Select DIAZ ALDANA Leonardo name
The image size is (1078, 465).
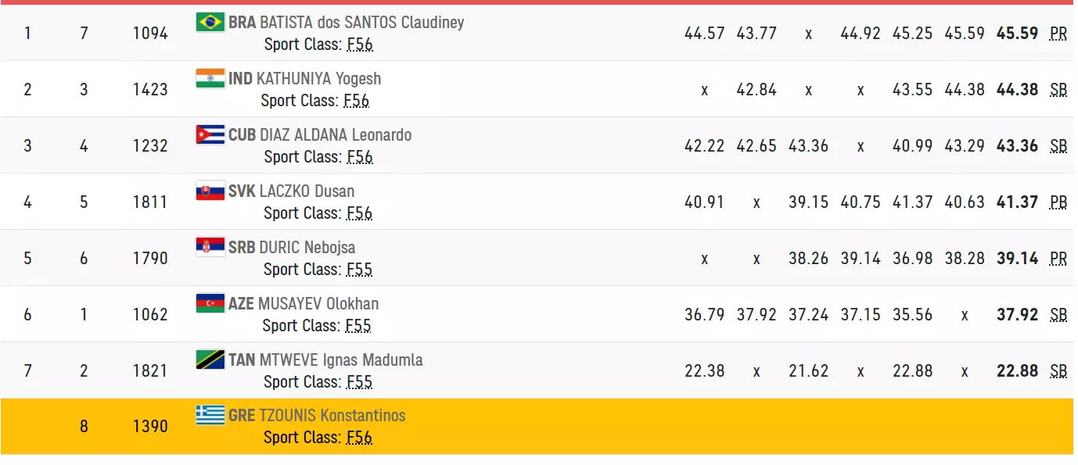point(335,135)
